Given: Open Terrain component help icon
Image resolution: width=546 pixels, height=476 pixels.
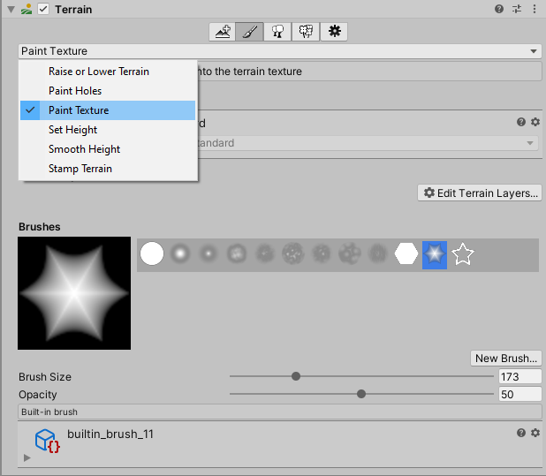Looking at the screenshot, I should 500,9.
